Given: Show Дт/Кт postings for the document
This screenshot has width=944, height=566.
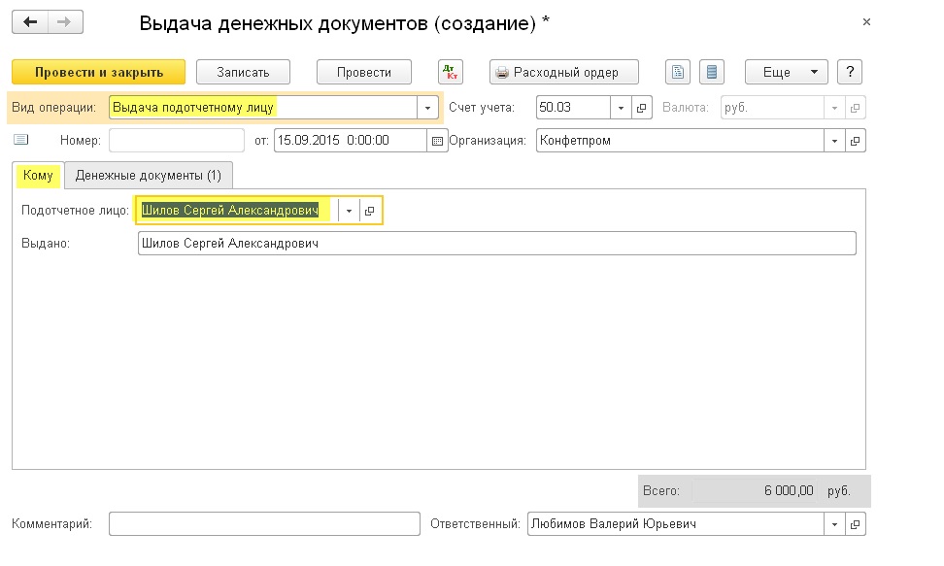Looking at the screenshot, I should click(451, 72).
